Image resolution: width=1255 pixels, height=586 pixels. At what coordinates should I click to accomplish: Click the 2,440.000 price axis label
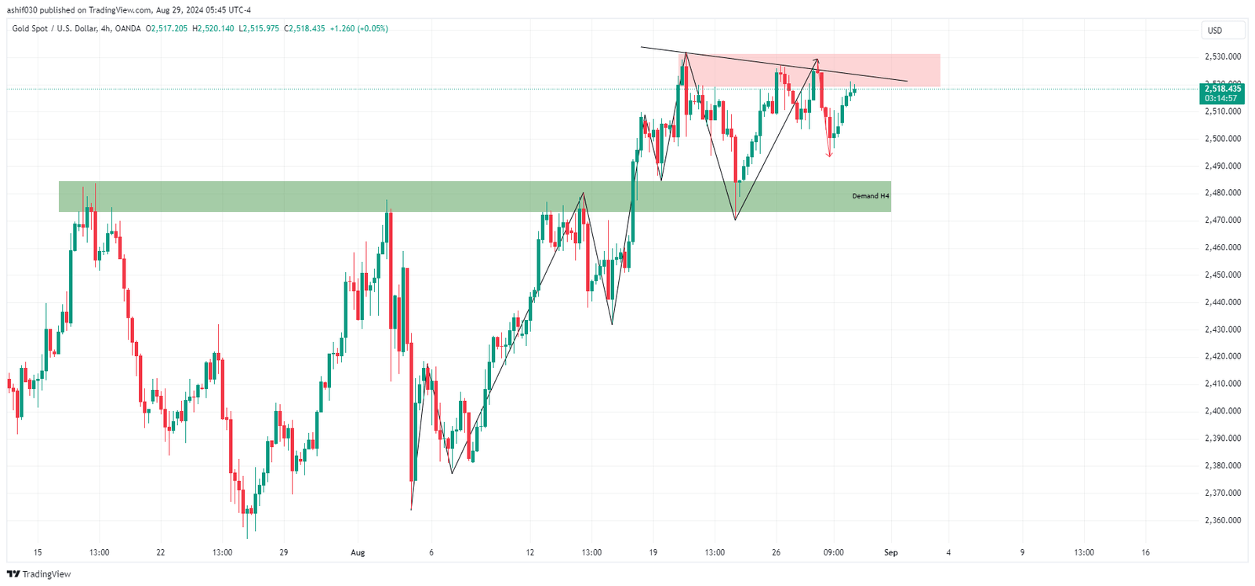pos(1222,302)
